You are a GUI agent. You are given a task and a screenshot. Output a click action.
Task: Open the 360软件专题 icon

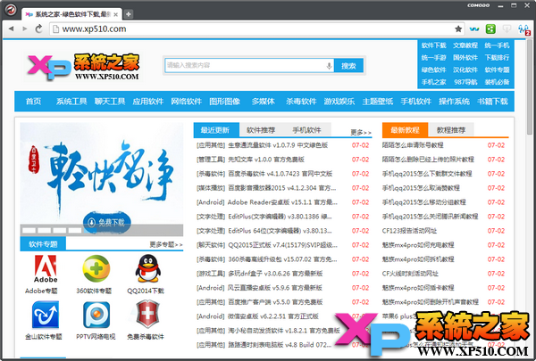tap(96, 269)
